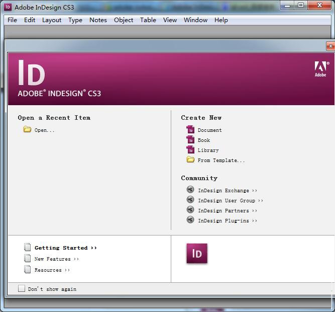This screenshot has width=335, height=312.
Task: Click the Library InDesign file icon
Action: point(190,149)
